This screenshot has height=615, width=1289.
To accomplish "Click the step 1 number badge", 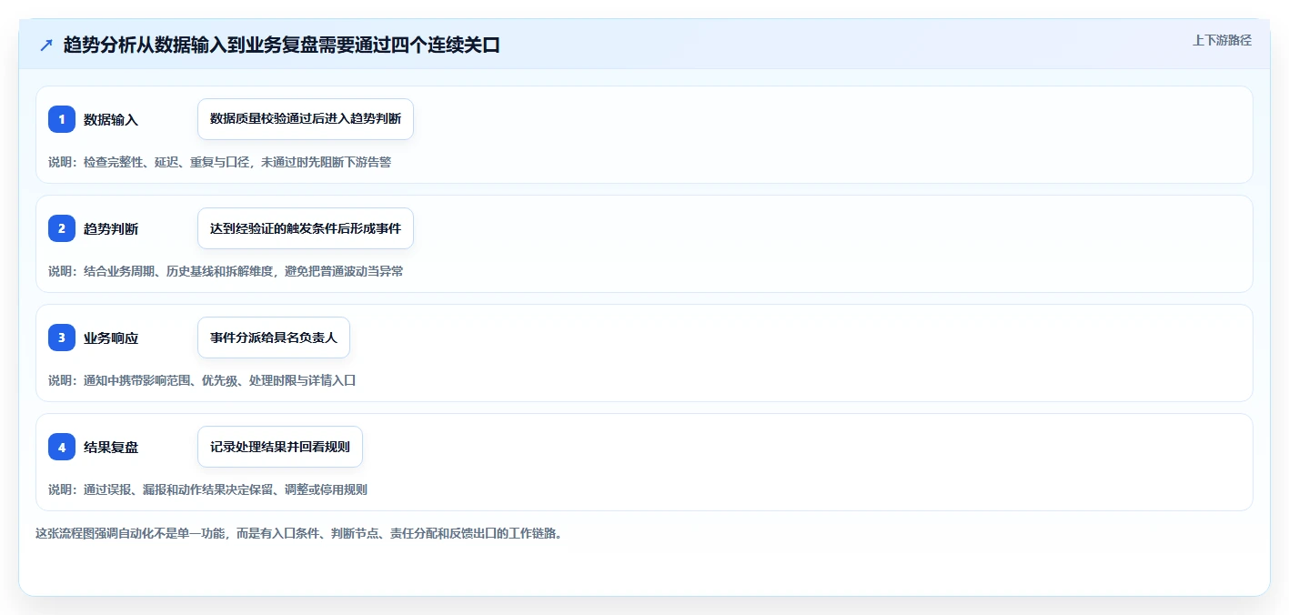I will [x=62, y=119].
